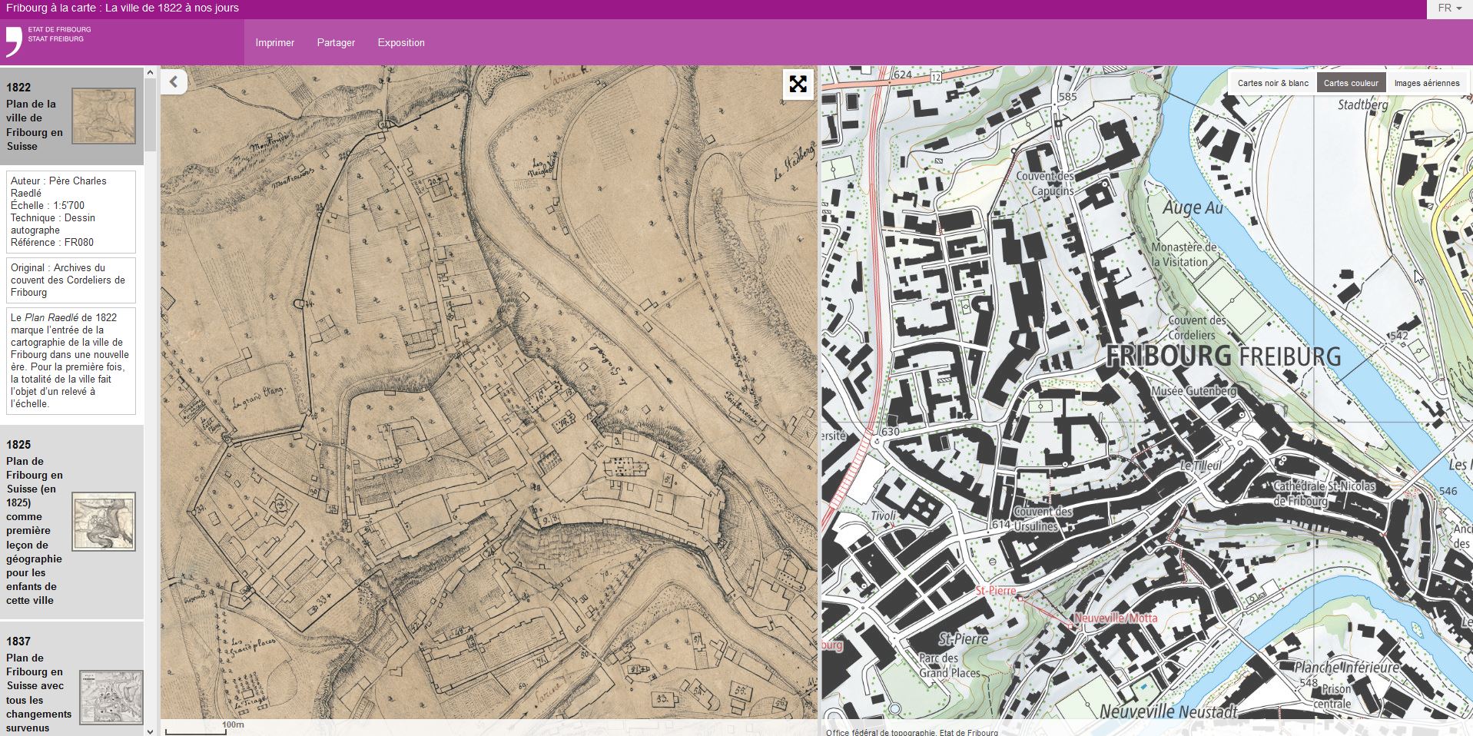Screen dimensions: 1473x736
Task: Click the fullscreen expand icon on the map
Action: [798, 84]
